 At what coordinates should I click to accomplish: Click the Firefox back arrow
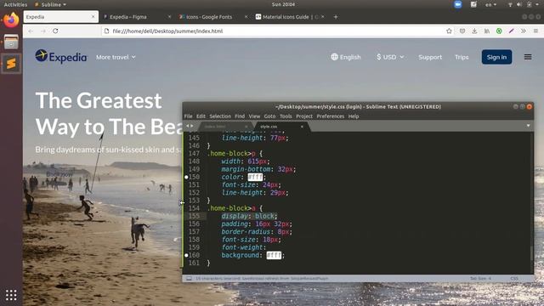pyautogui.click(x=31, y=31)
